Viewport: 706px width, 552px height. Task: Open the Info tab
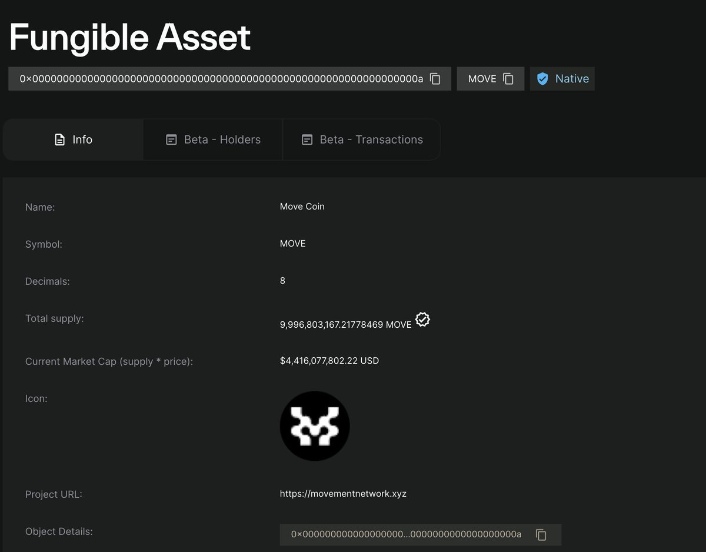(x=74, y=139)
